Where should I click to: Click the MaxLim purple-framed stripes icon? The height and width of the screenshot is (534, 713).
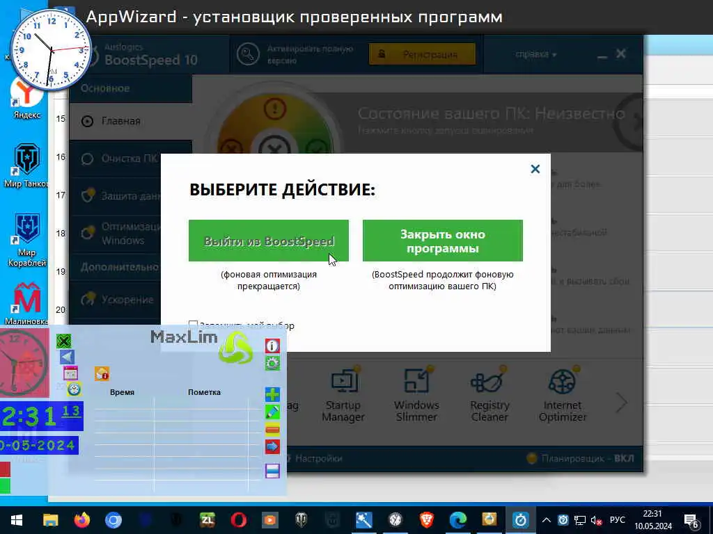272,471
